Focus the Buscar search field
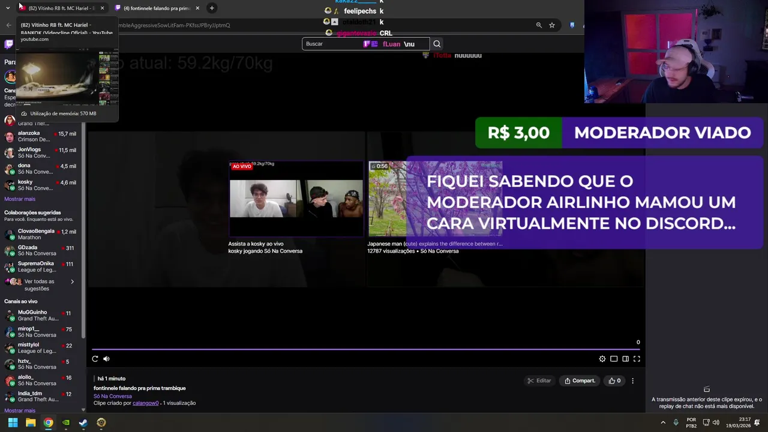Image resolution: width=768 pixels, height=432 pixels. [x=366, y=44]
